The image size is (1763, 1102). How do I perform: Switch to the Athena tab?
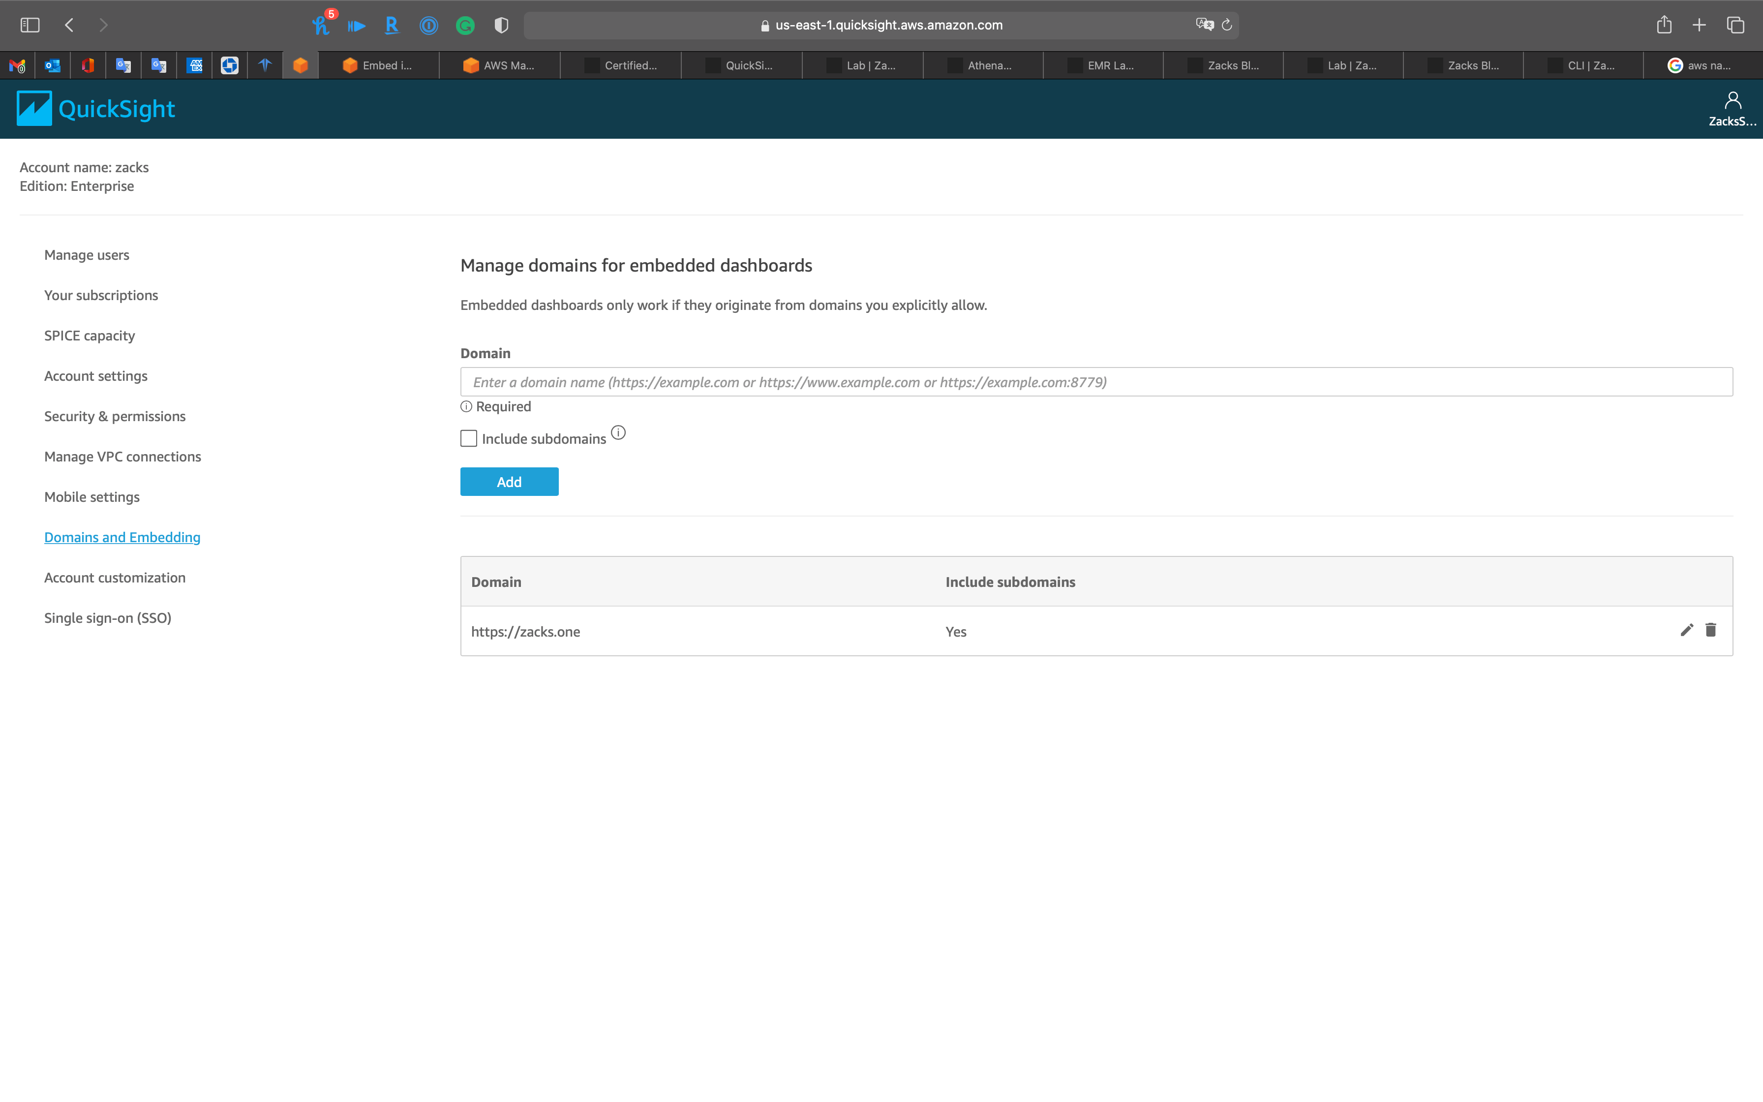coord(983,65)
